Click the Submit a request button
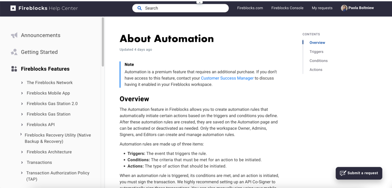Screen dimensions: 392x188 pos(359,173)
